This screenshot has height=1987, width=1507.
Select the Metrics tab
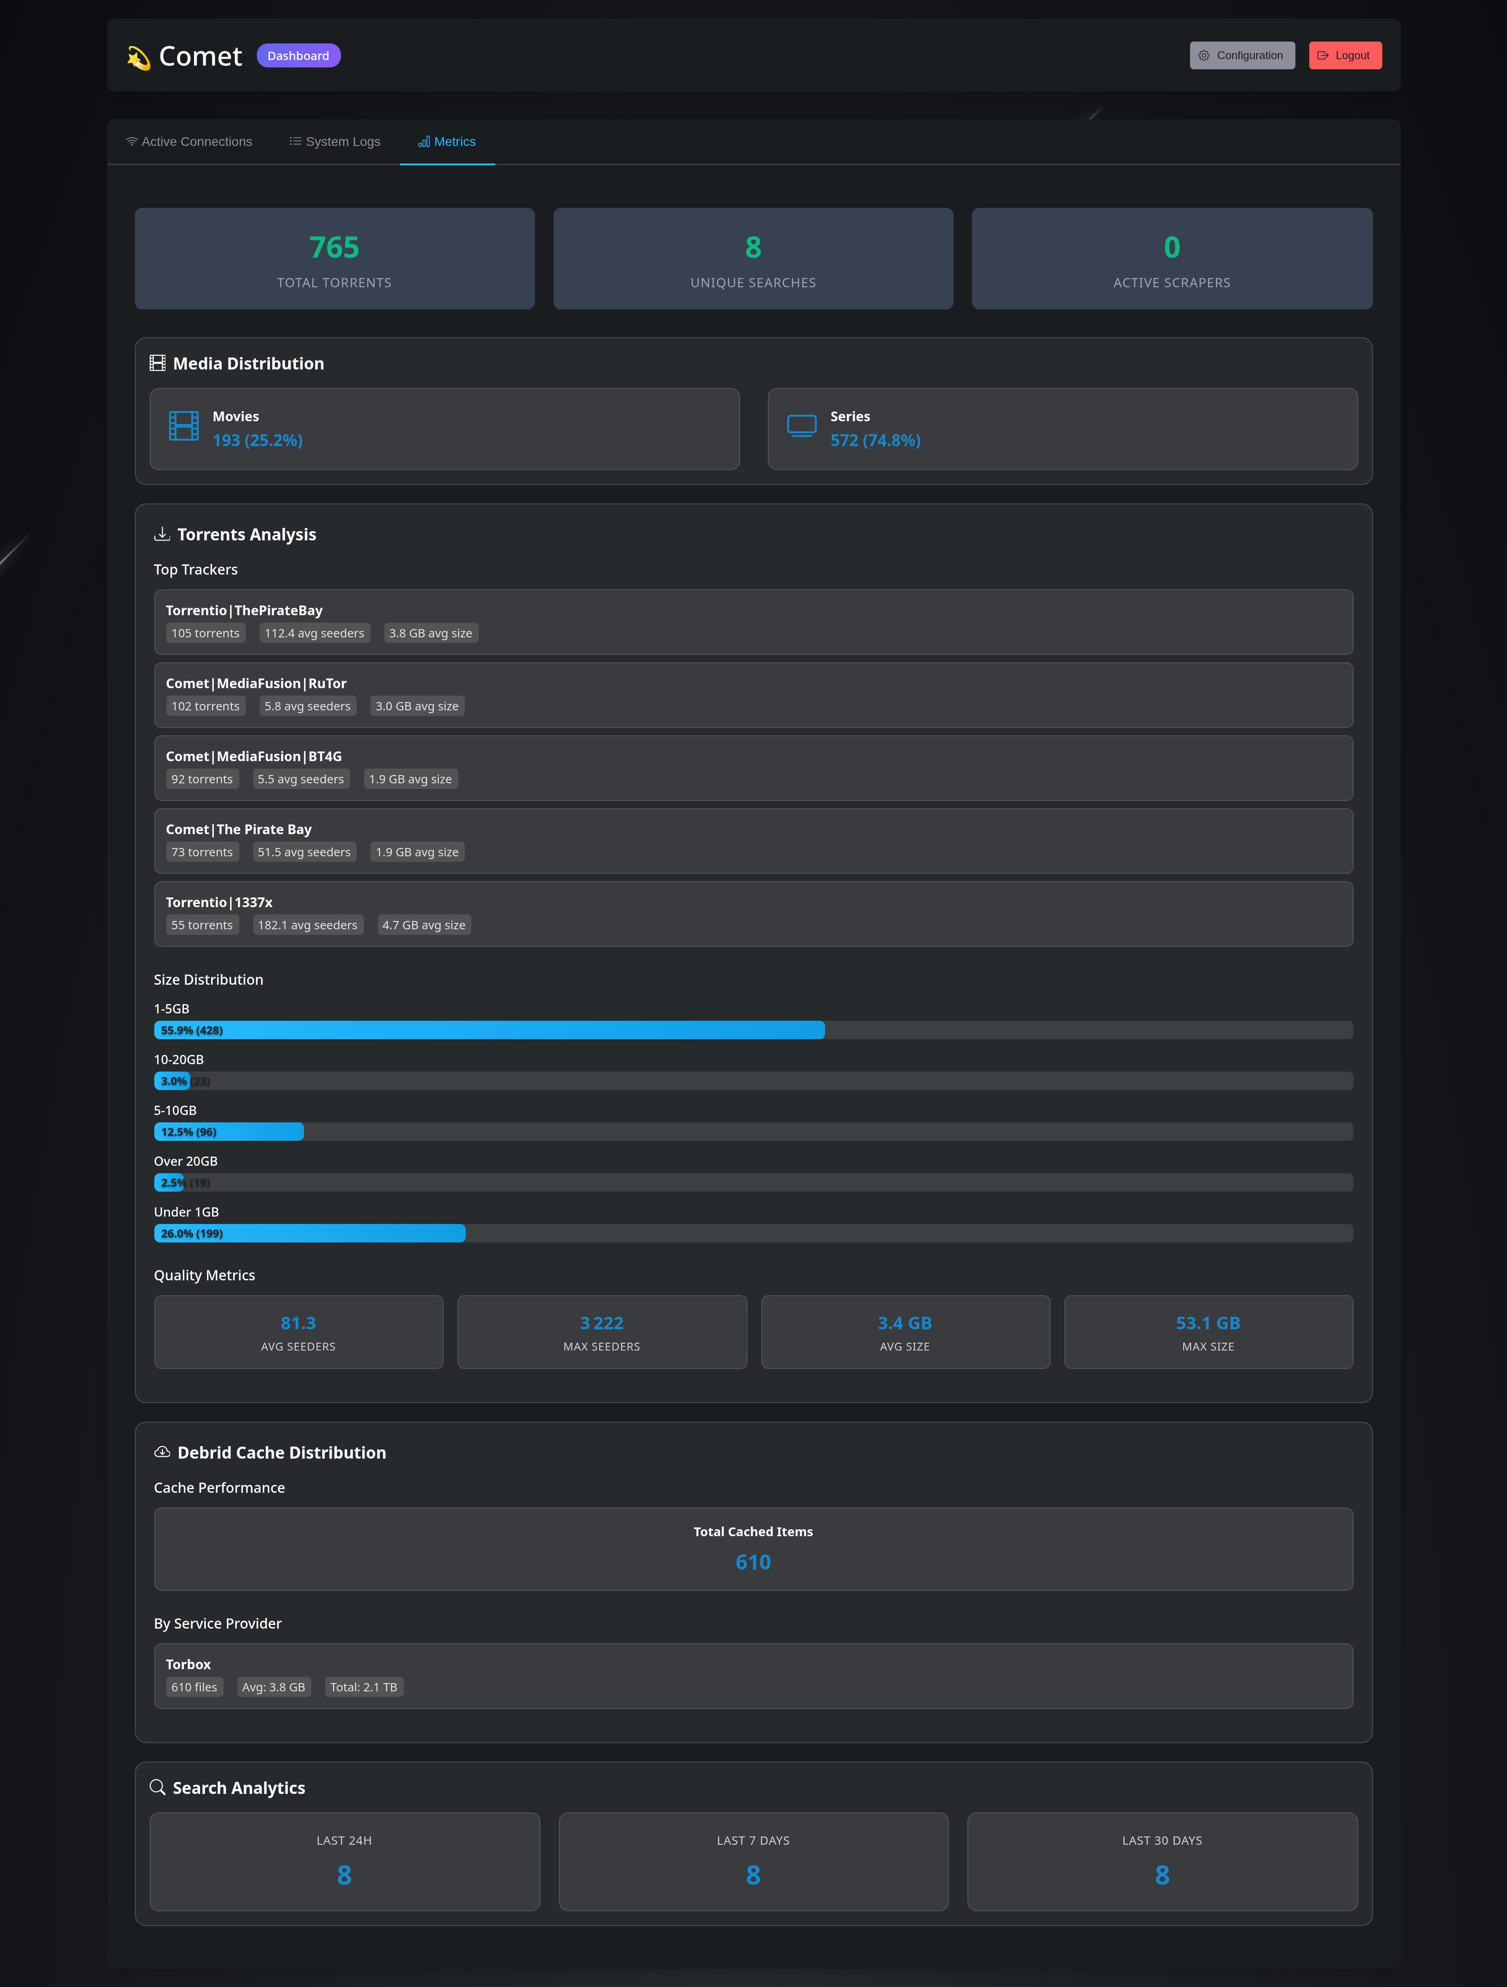447,142
